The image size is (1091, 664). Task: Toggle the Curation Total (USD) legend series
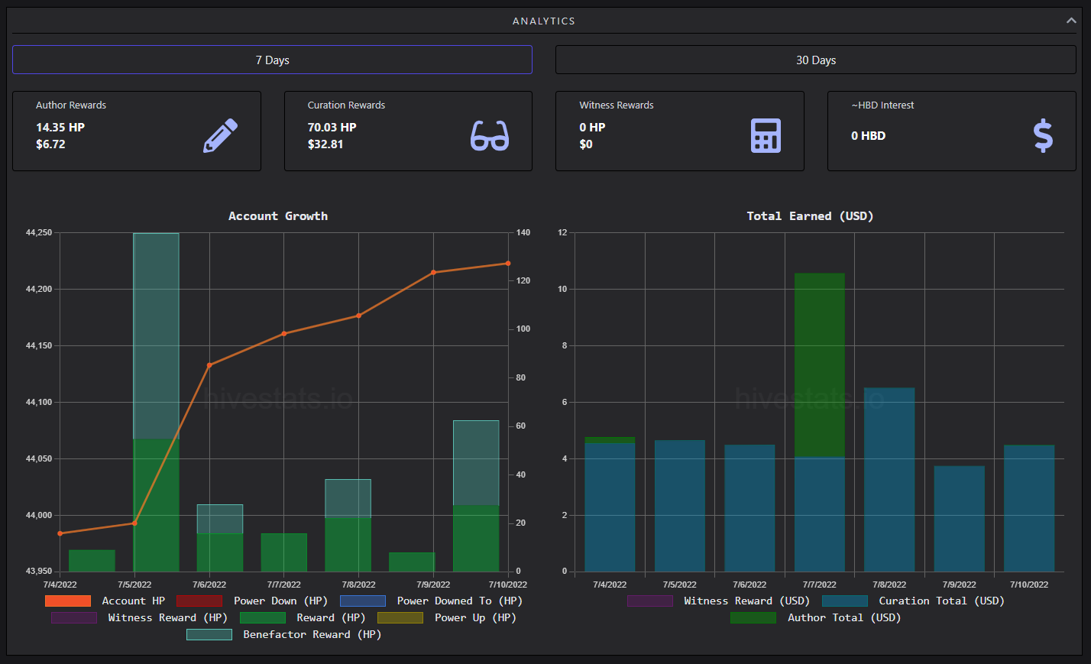click(913, 601)
